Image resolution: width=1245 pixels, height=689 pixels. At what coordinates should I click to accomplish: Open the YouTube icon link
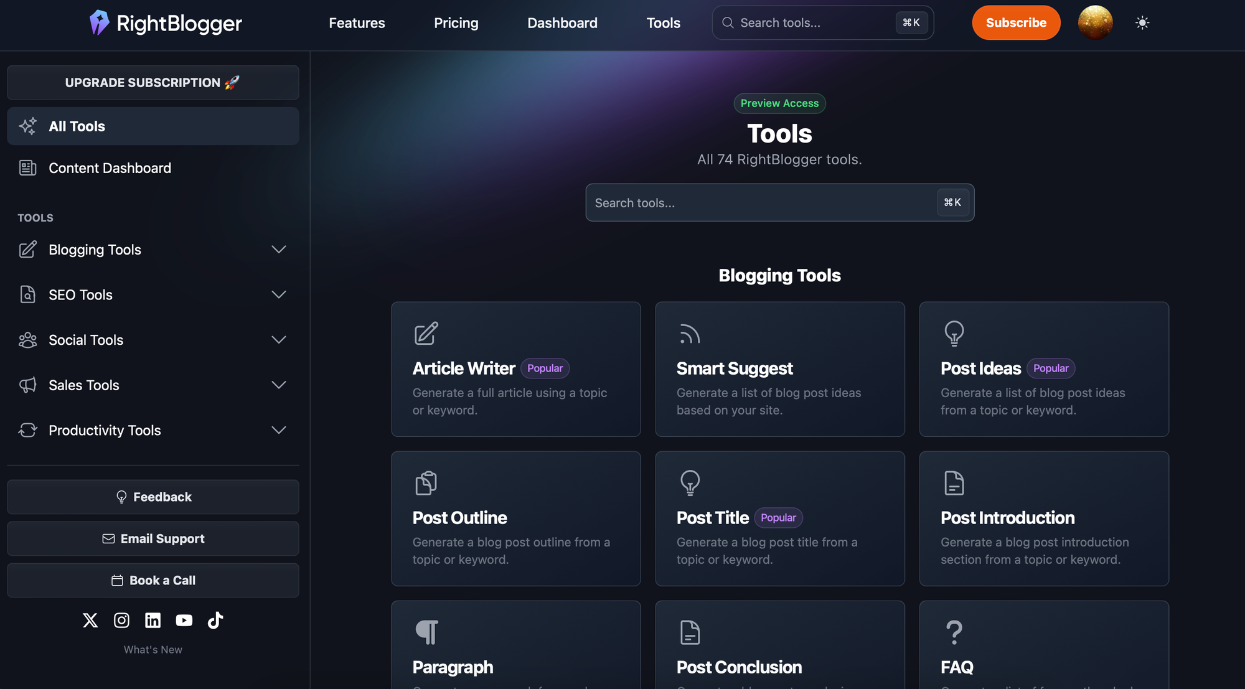pos(184,620)
